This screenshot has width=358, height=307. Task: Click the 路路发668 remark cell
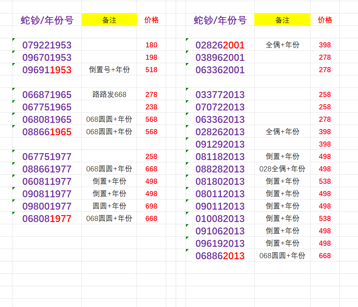[x=109, y=95]
